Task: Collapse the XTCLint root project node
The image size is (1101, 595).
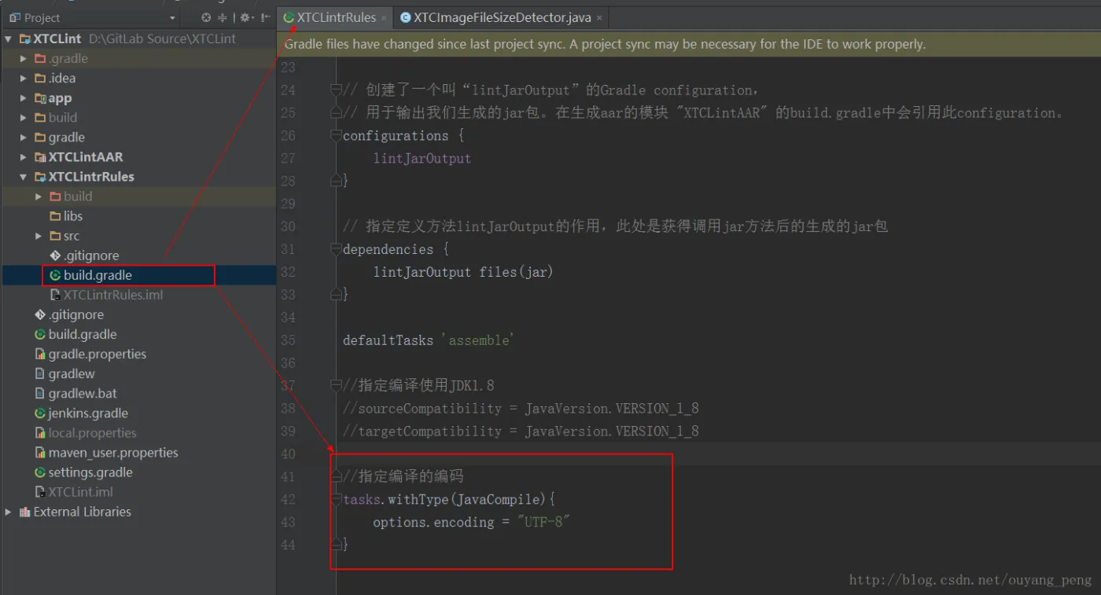Action: coord(9,39)
